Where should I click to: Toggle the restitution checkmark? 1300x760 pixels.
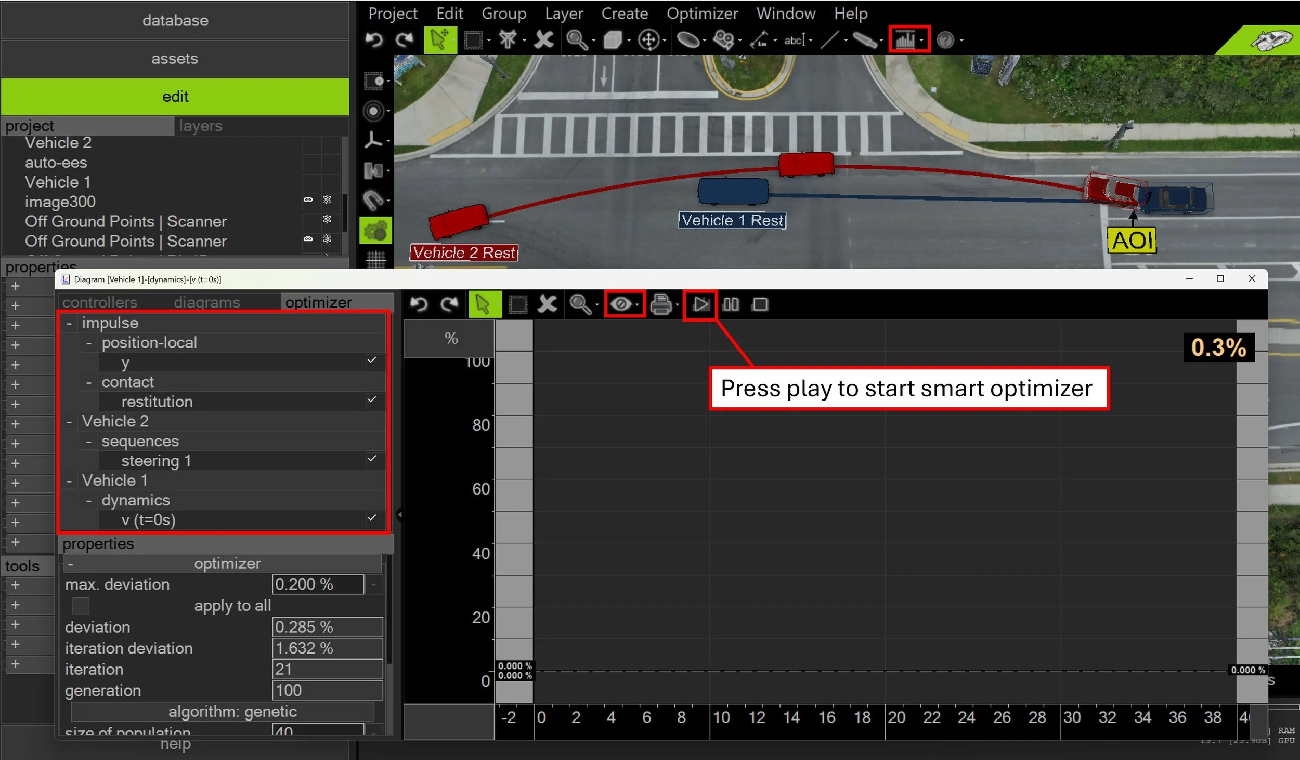pos(371,399)
